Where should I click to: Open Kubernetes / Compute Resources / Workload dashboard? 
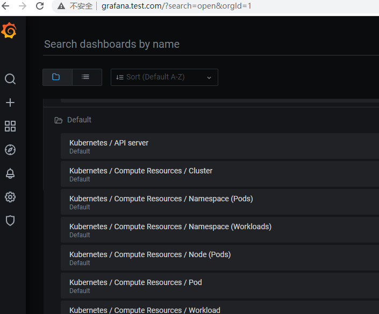tap(220, 308)
